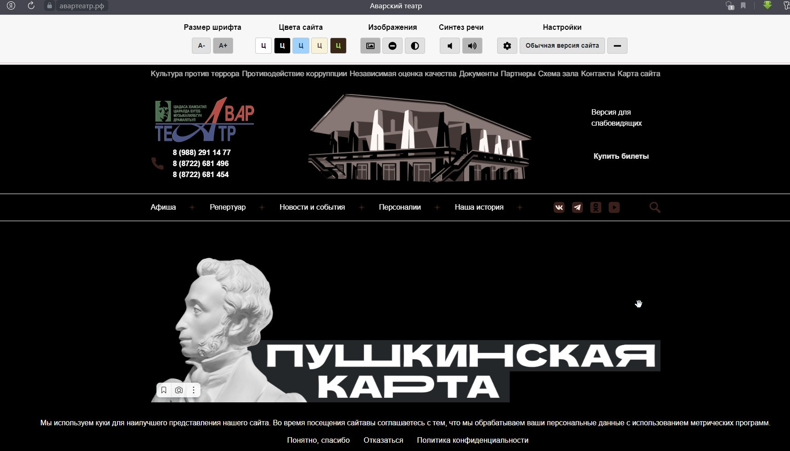
Task: Click phone number 8 (8722) 681 454
Action: (201, 174)
